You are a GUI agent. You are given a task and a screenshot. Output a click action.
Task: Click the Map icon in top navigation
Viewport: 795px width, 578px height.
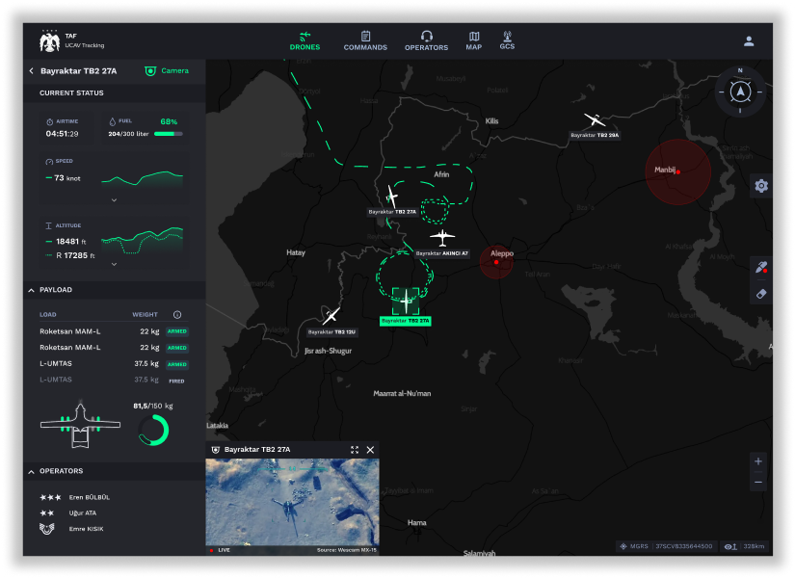tap(473, 40)
